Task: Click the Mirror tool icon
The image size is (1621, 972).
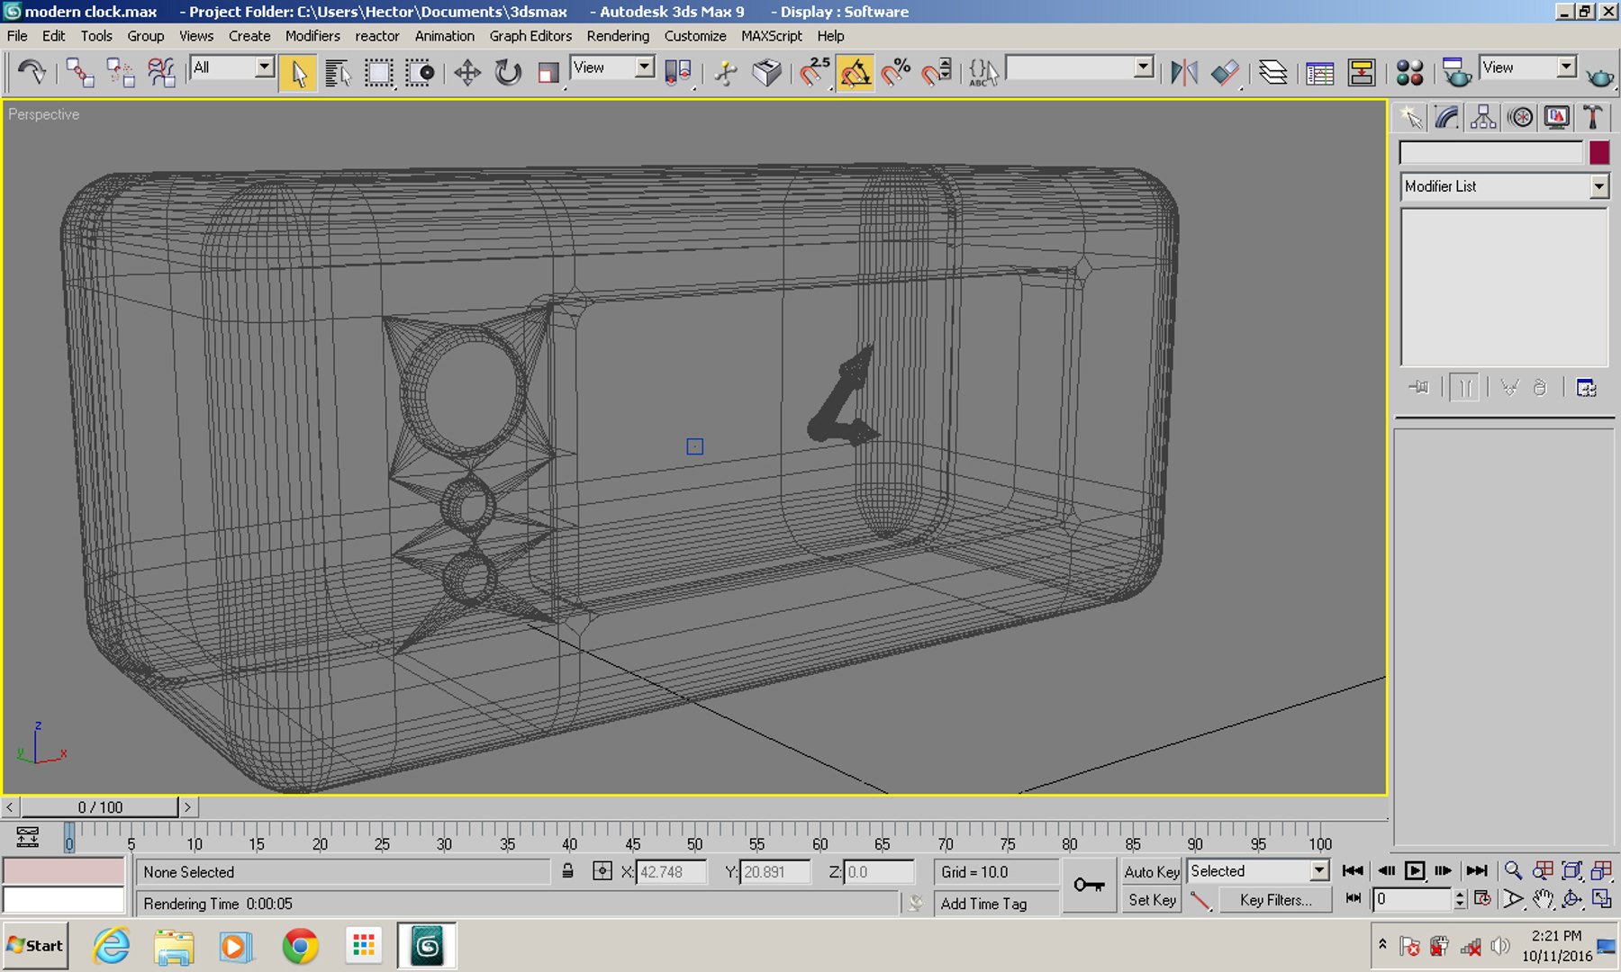Action: pos(1183,72)
